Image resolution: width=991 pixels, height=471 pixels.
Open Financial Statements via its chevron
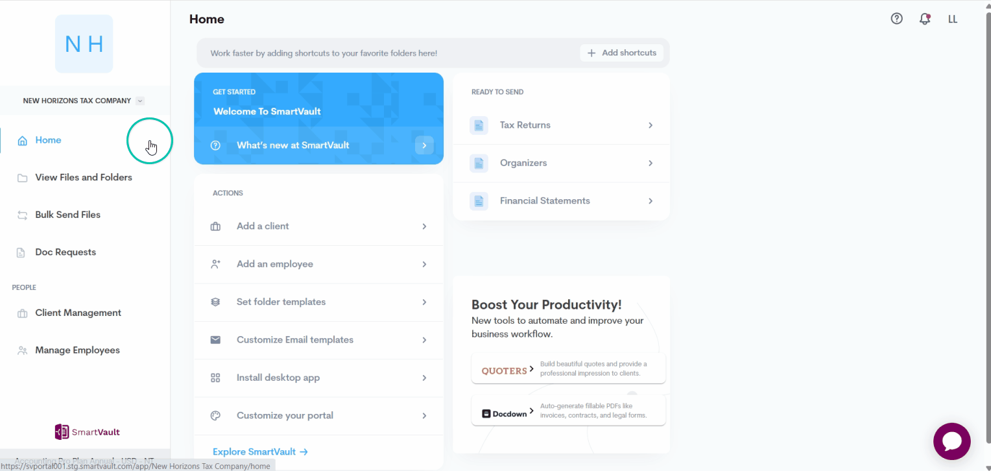pyautogui.click(x=650, y=201)
